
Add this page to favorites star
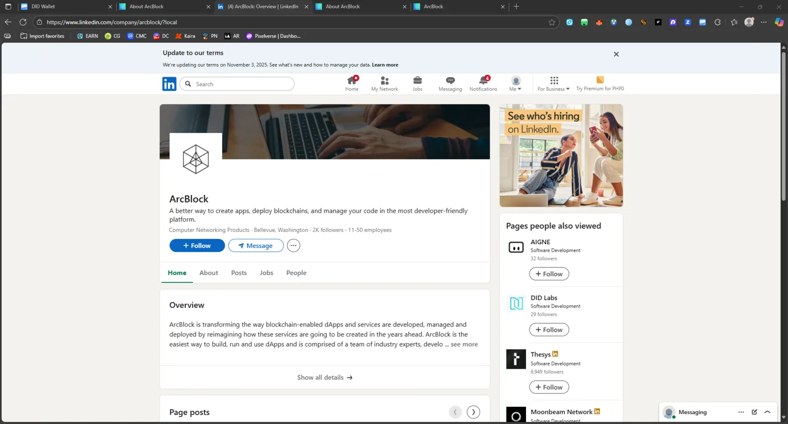point(552,22)
